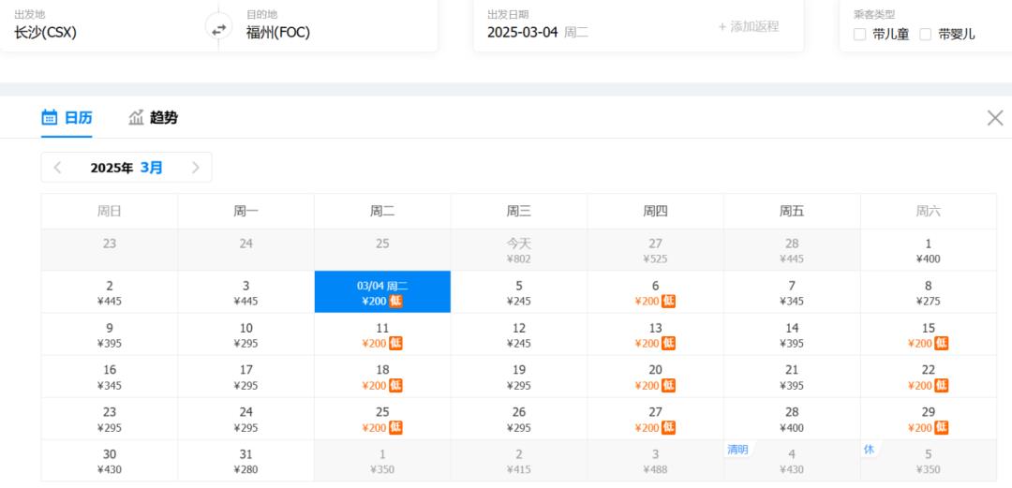Select March 23 priced ¥295
Screen dimensions: 1012x488
pos(110,419)
